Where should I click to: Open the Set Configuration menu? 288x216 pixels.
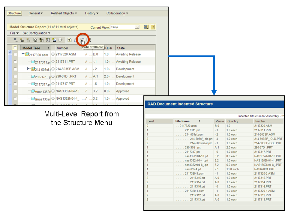click(x=36, y=33)
